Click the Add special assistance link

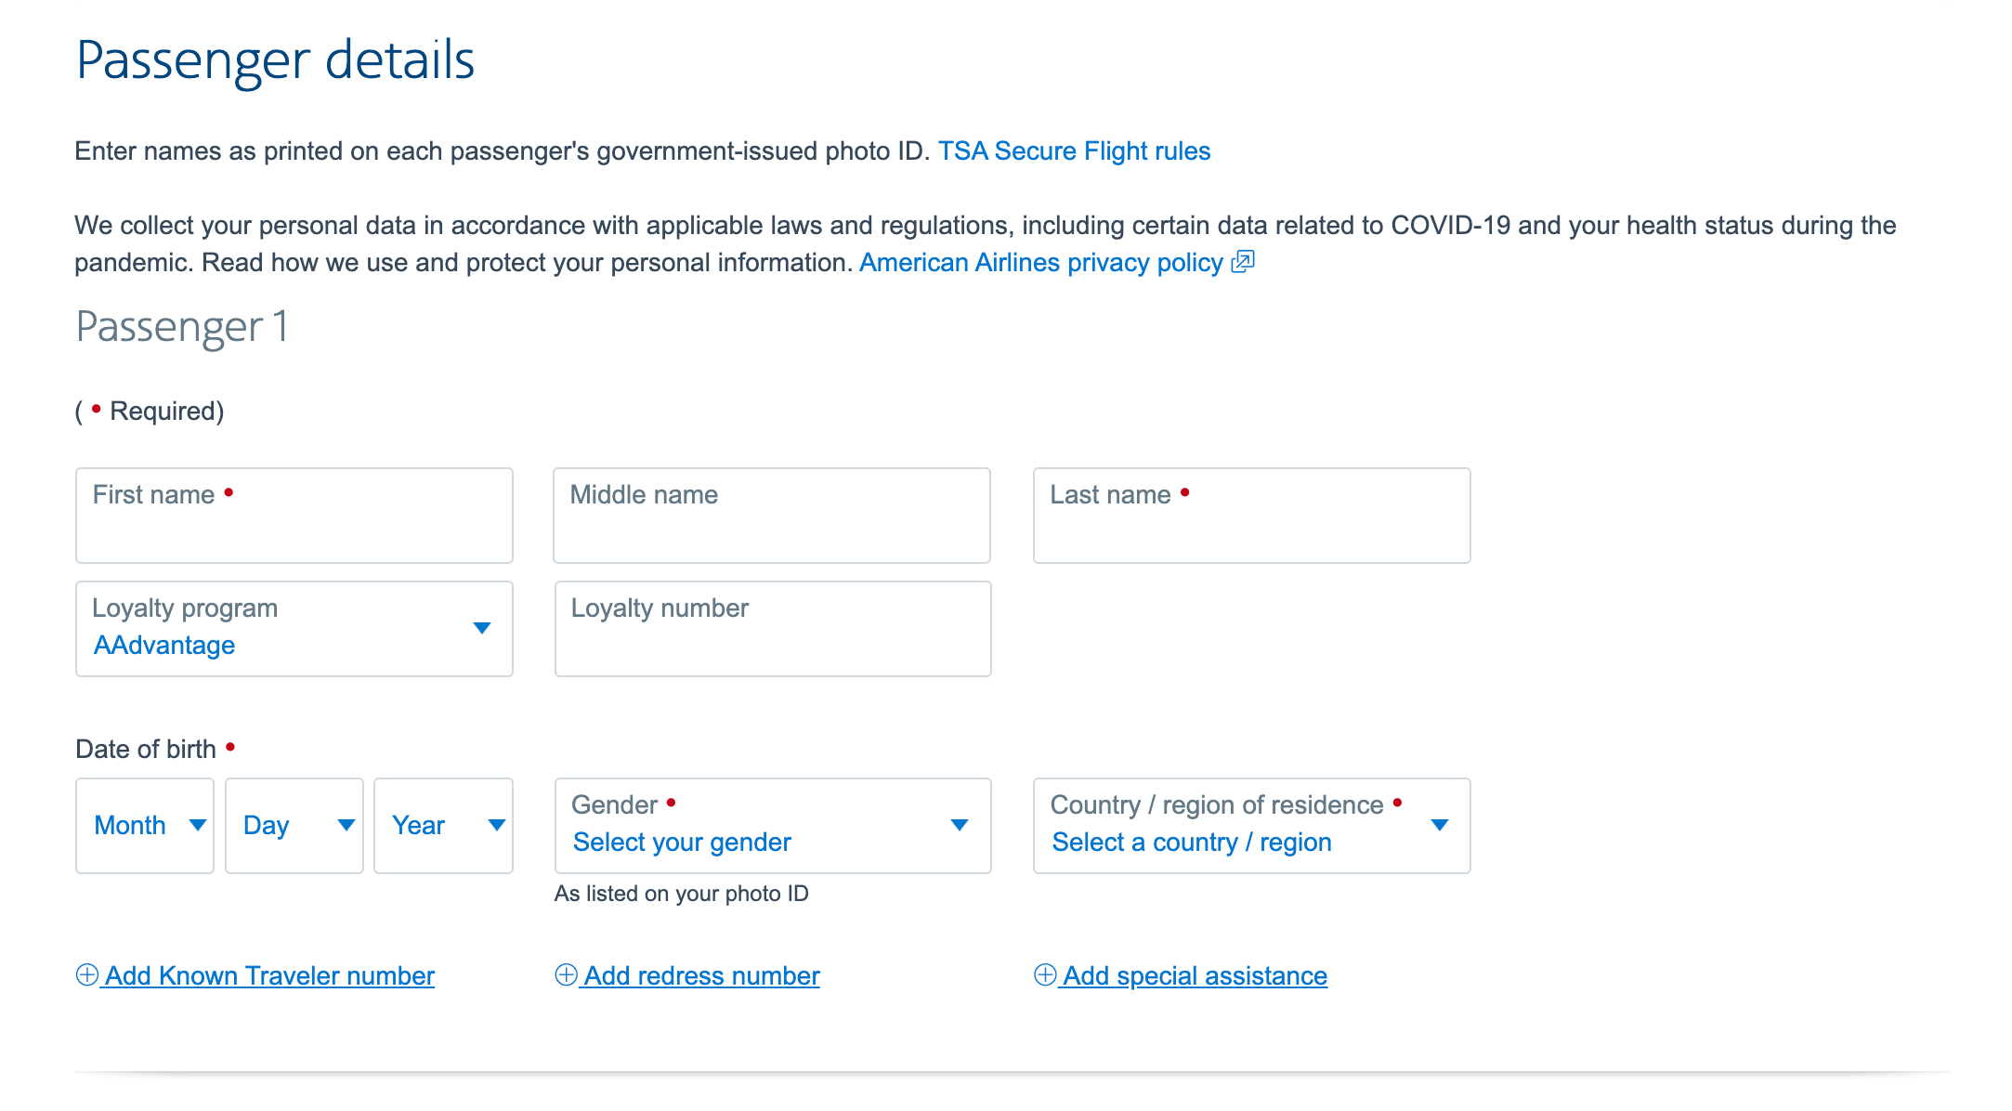click(x=1195, y=975)
